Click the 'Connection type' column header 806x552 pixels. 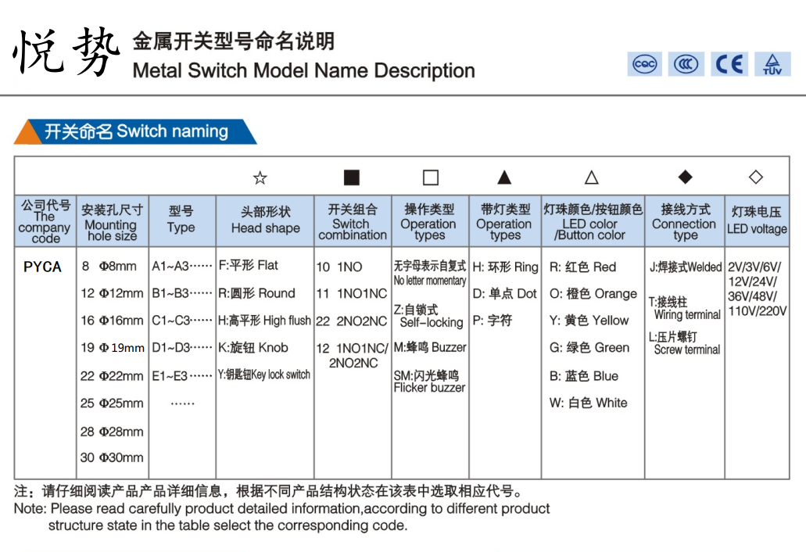685,221
